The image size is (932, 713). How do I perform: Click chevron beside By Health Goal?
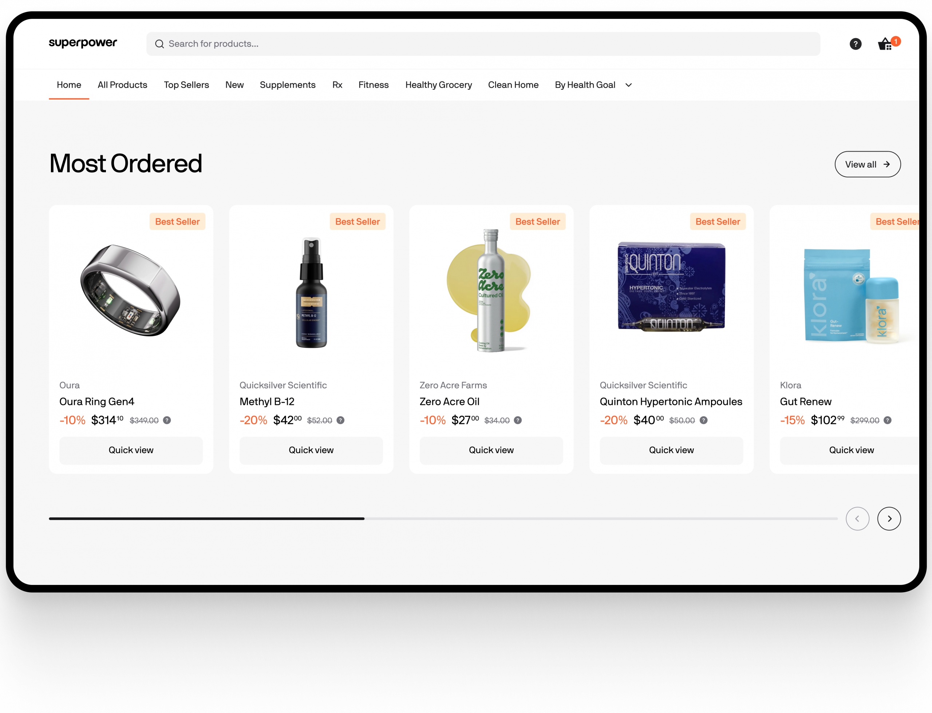[628, 85]
